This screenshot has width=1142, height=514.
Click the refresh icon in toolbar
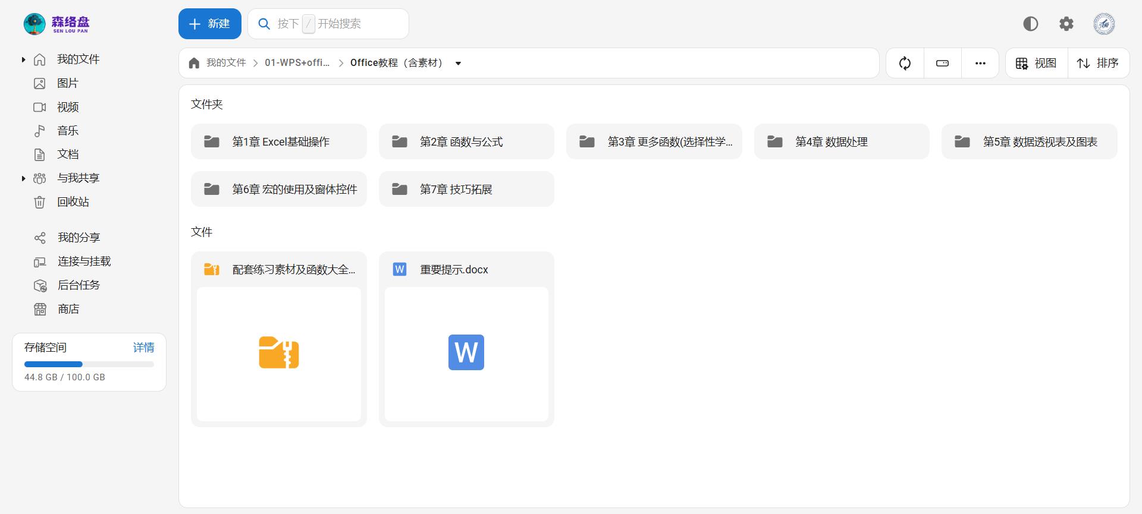[x=905, y=63]
